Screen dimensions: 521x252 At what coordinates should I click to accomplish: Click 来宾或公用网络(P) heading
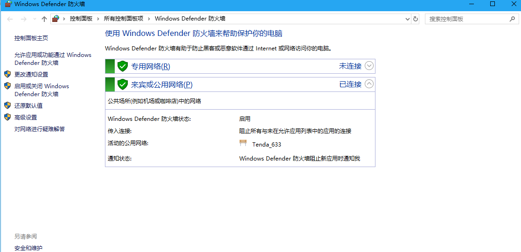tap(162, 85)
